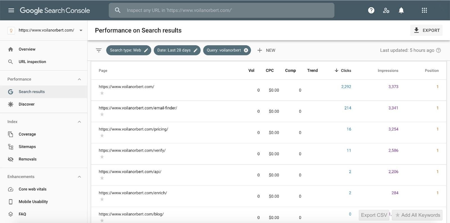Screen dimensions: 450x223
Task: Sort by Position column header
Action: [432, 71]
